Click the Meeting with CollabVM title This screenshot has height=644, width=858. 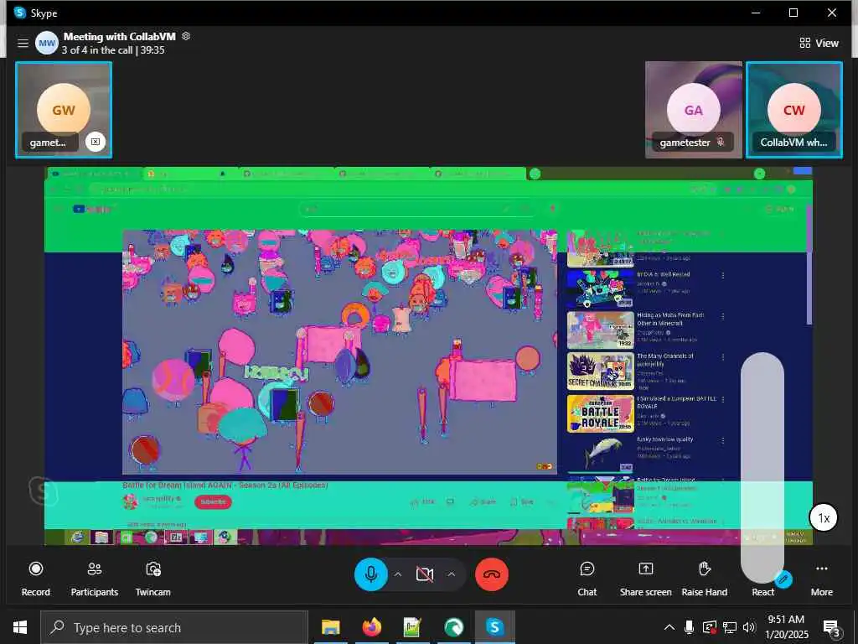coord(119,36)
